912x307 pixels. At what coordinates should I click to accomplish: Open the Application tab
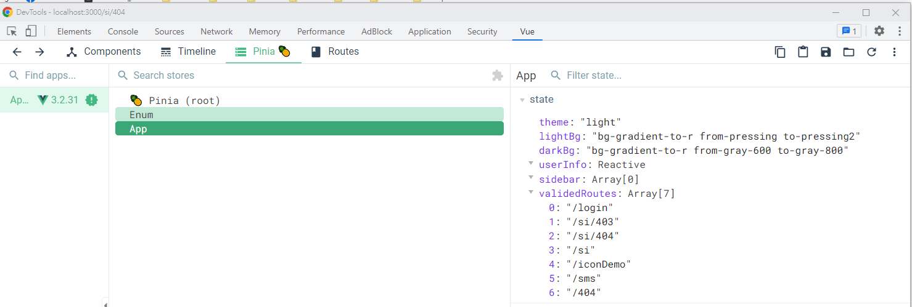(x=430, y=31)
